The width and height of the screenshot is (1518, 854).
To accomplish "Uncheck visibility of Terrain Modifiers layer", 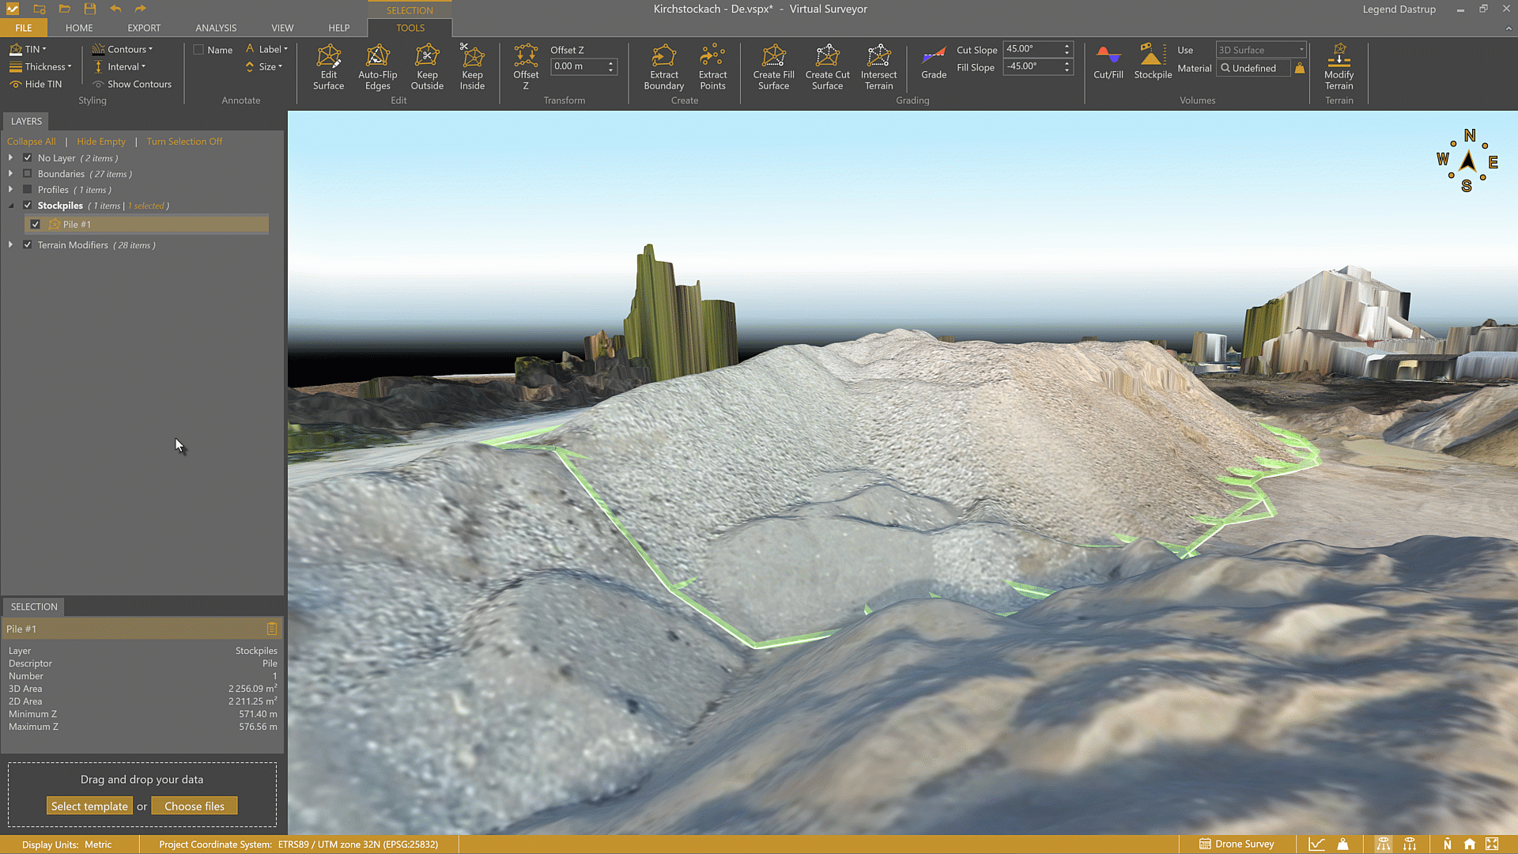I will click(x=27, y=245).
